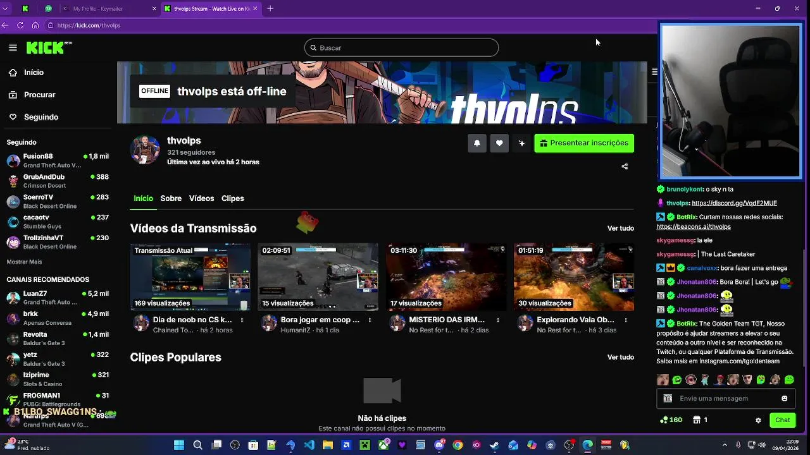Open the 03:11:30 video thumbnail
The height and width of the screenshot is (455, 810).
point(446,277)
